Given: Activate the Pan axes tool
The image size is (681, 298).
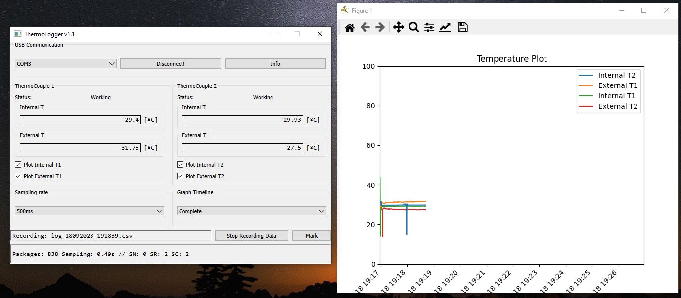Looking at the screenshot, I should coord(398,27).
